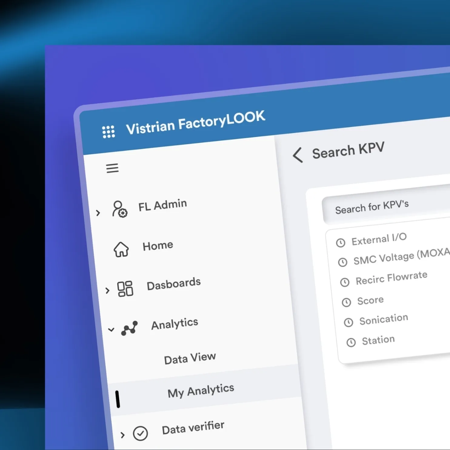Choose Recirc Flowrate from results

[391, 278]
